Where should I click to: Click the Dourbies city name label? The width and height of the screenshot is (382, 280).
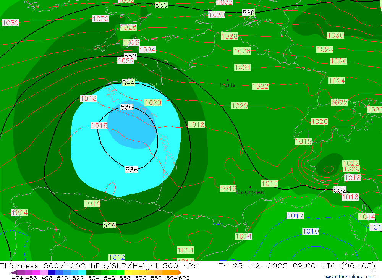coord(250,192)
